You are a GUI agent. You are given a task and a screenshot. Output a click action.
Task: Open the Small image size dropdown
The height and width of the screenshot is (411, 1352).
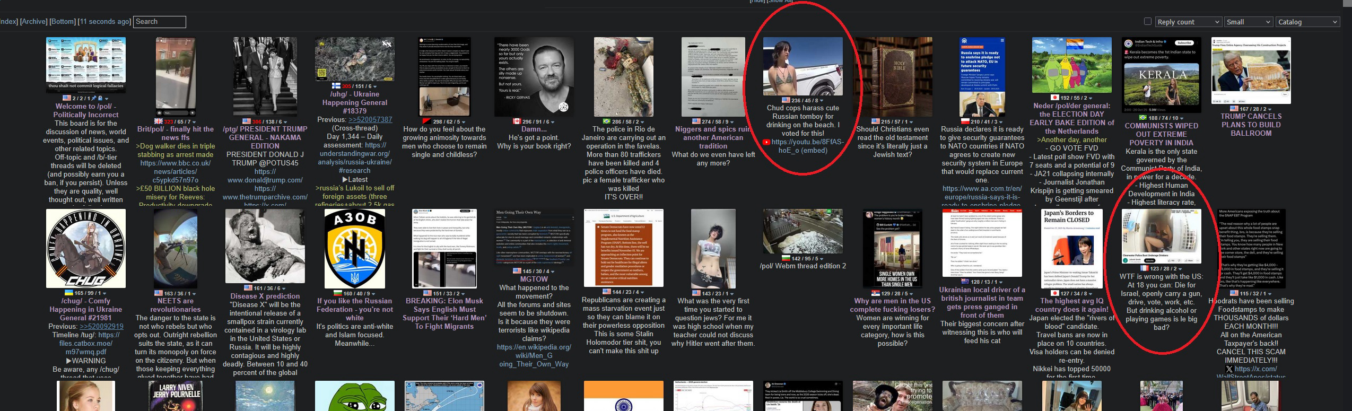click(1249, 22)
